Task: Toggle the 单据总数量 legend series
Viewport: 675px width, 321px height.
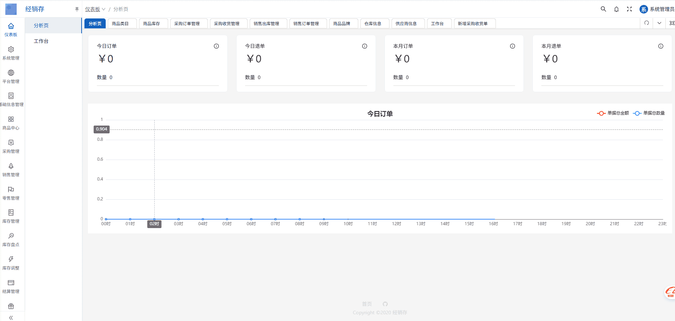Action: 649,113
